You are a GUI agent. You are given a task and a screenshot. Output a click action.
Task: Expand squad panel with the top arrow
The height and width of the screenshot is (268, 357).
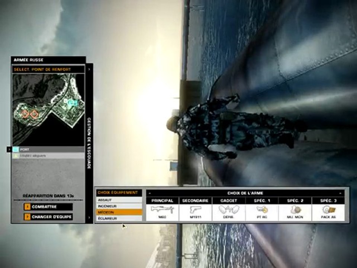click(x=89, y=69)
